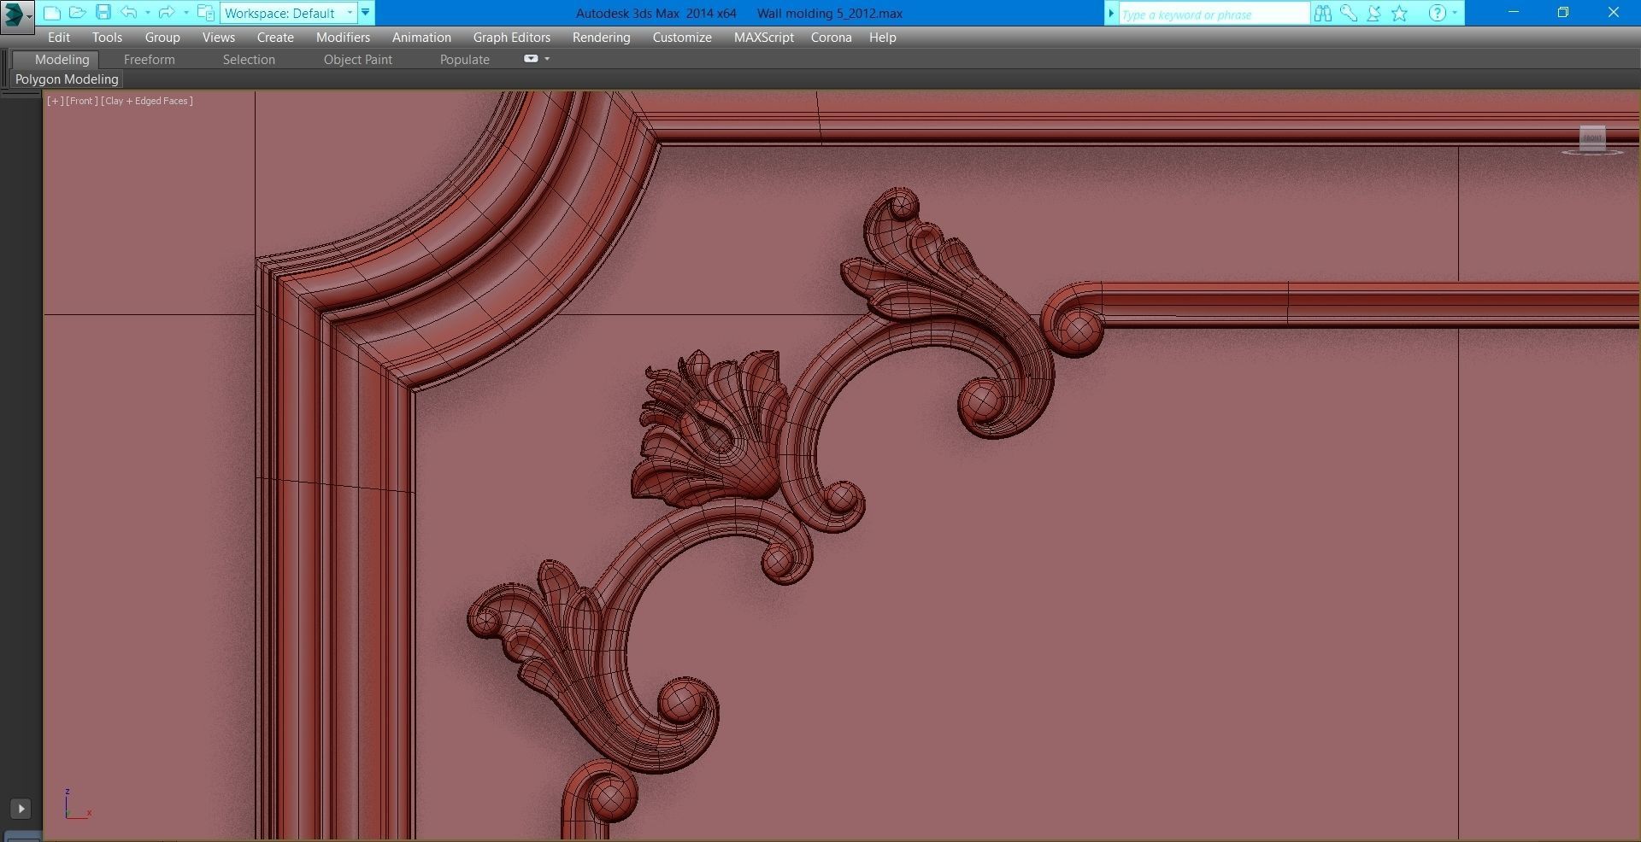1641x842 pixels.
Task: Open the Group menu
Action: [x=162, y=38]
